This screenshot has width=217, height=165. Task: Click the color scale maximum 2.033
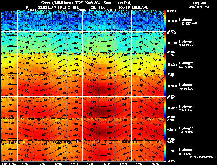pos(171,98)
